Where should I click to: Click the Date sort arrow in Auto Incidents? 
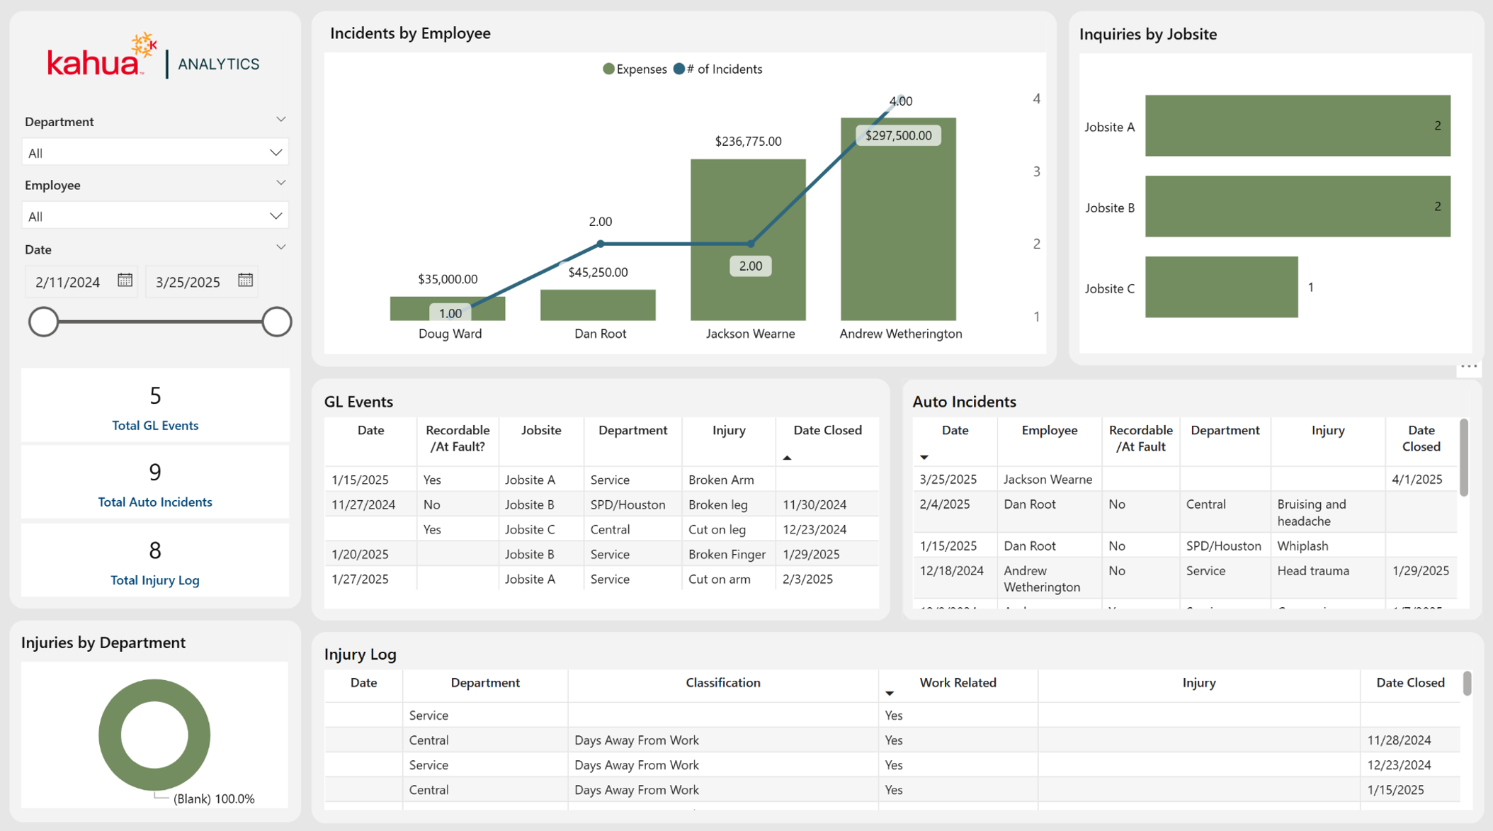click(924, 458)
